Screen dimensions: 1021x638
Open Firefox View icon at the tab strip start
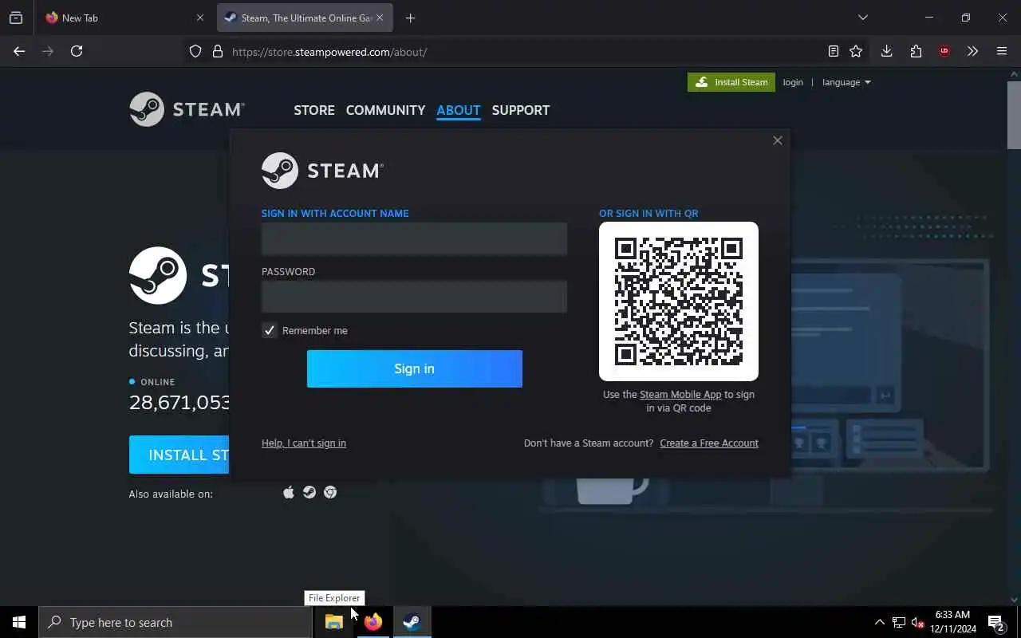tap(16, 18)
